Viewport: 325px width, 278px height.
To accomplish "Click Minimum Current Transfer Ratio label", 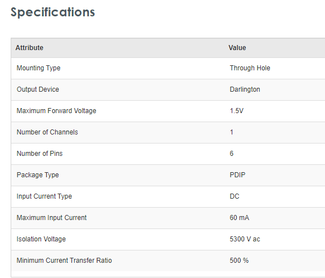I will (64, 261).
